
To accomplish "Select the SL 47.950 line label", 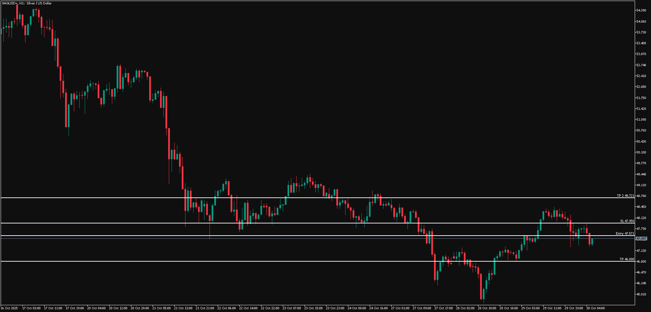I will click(627, 221).
